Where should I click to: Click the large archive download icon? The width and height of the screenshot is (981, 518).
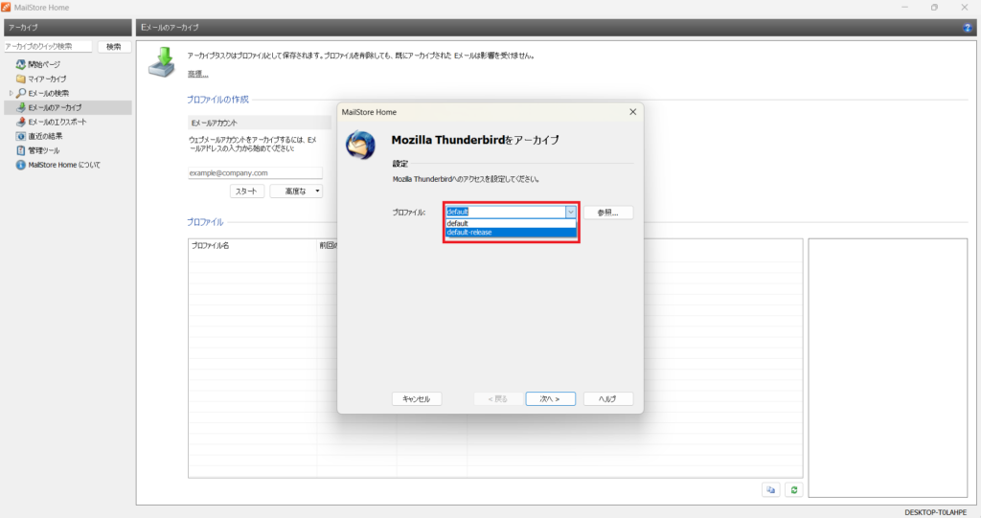(162, 62)
